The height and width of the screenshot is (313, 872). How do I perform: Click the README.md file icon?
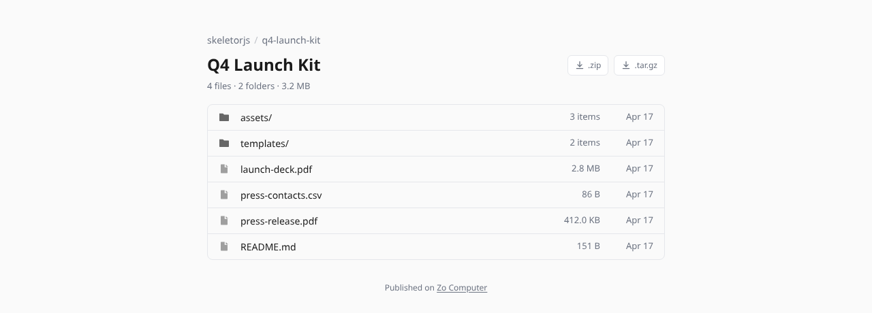click(224, 246)
